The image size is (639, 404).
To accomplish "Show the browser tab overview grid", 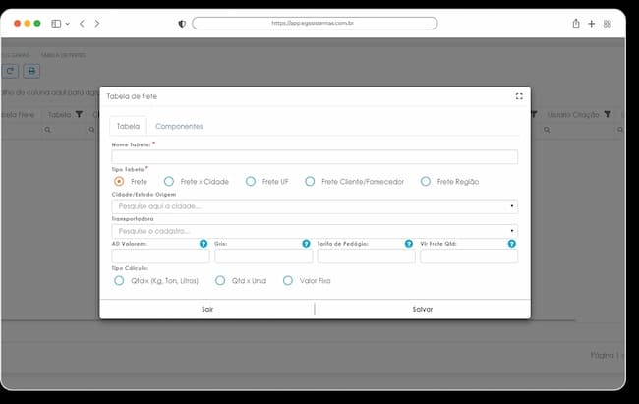I will pyautogui.click(x=608, y=24).
